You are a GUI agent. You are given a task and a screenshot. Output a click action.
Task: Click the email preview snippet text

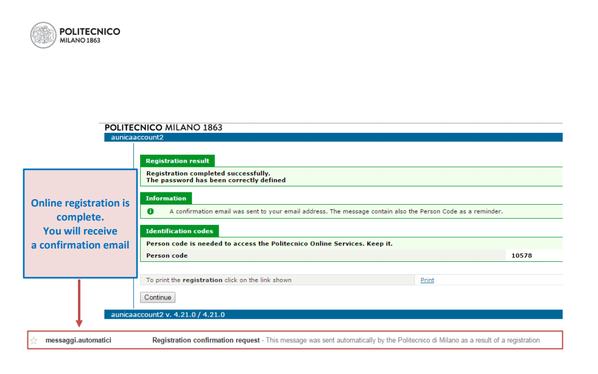(403, 340)
